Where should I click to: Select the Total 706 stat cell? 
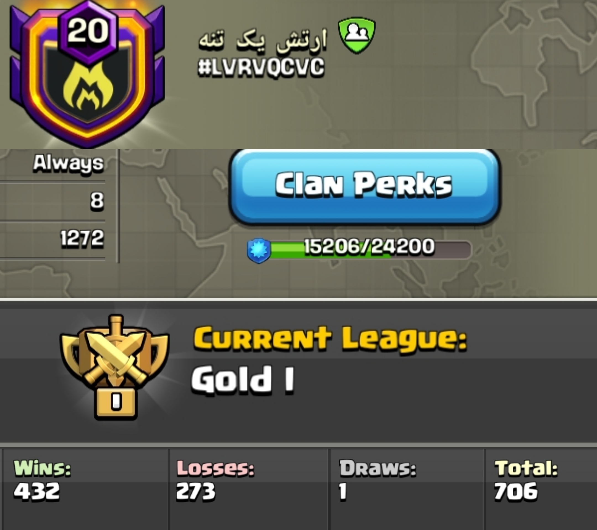(541, 489)
